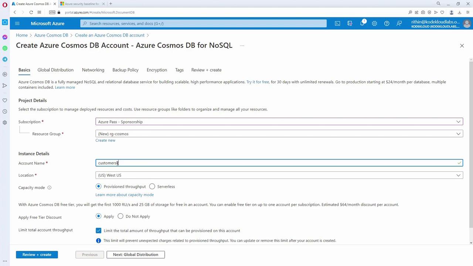This screenshot has height=266, width=473.
Task: Reload the page with the refresh icon
Action: pyautogui.click(x=31, y=12)
